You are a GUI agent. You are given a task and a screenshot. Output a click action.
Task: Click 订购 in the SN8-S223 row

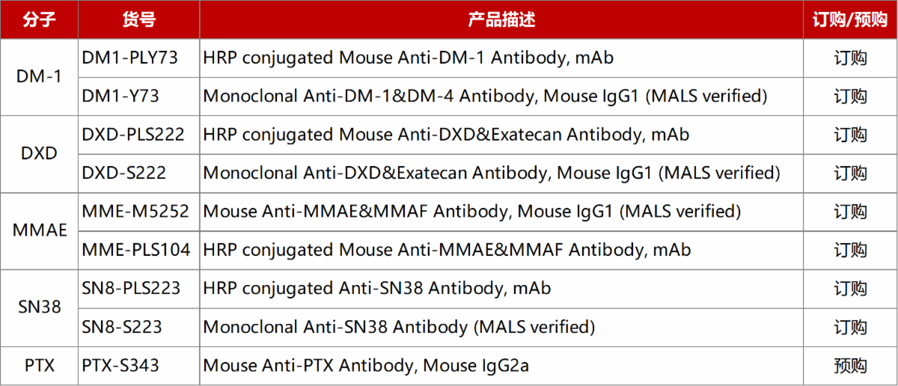[x=850, y=327]
